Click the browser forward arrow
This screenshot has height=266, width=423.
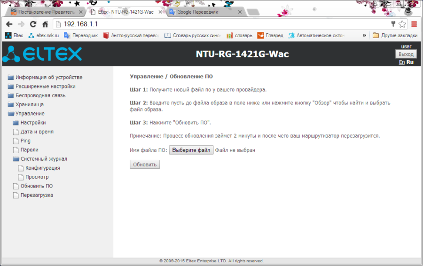pos(21,24)
